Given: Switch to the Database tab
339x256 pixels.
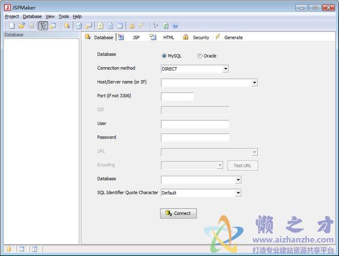Looking at the screenshot, I should pyautogui.click(x=99, y=37).
